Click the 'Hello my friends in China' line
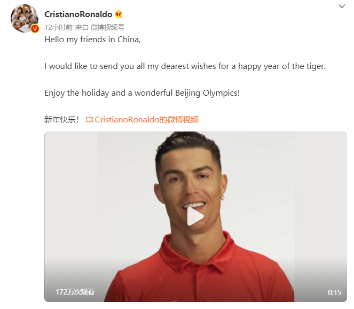This screenshot has width=354, height=309. (92, 40)
